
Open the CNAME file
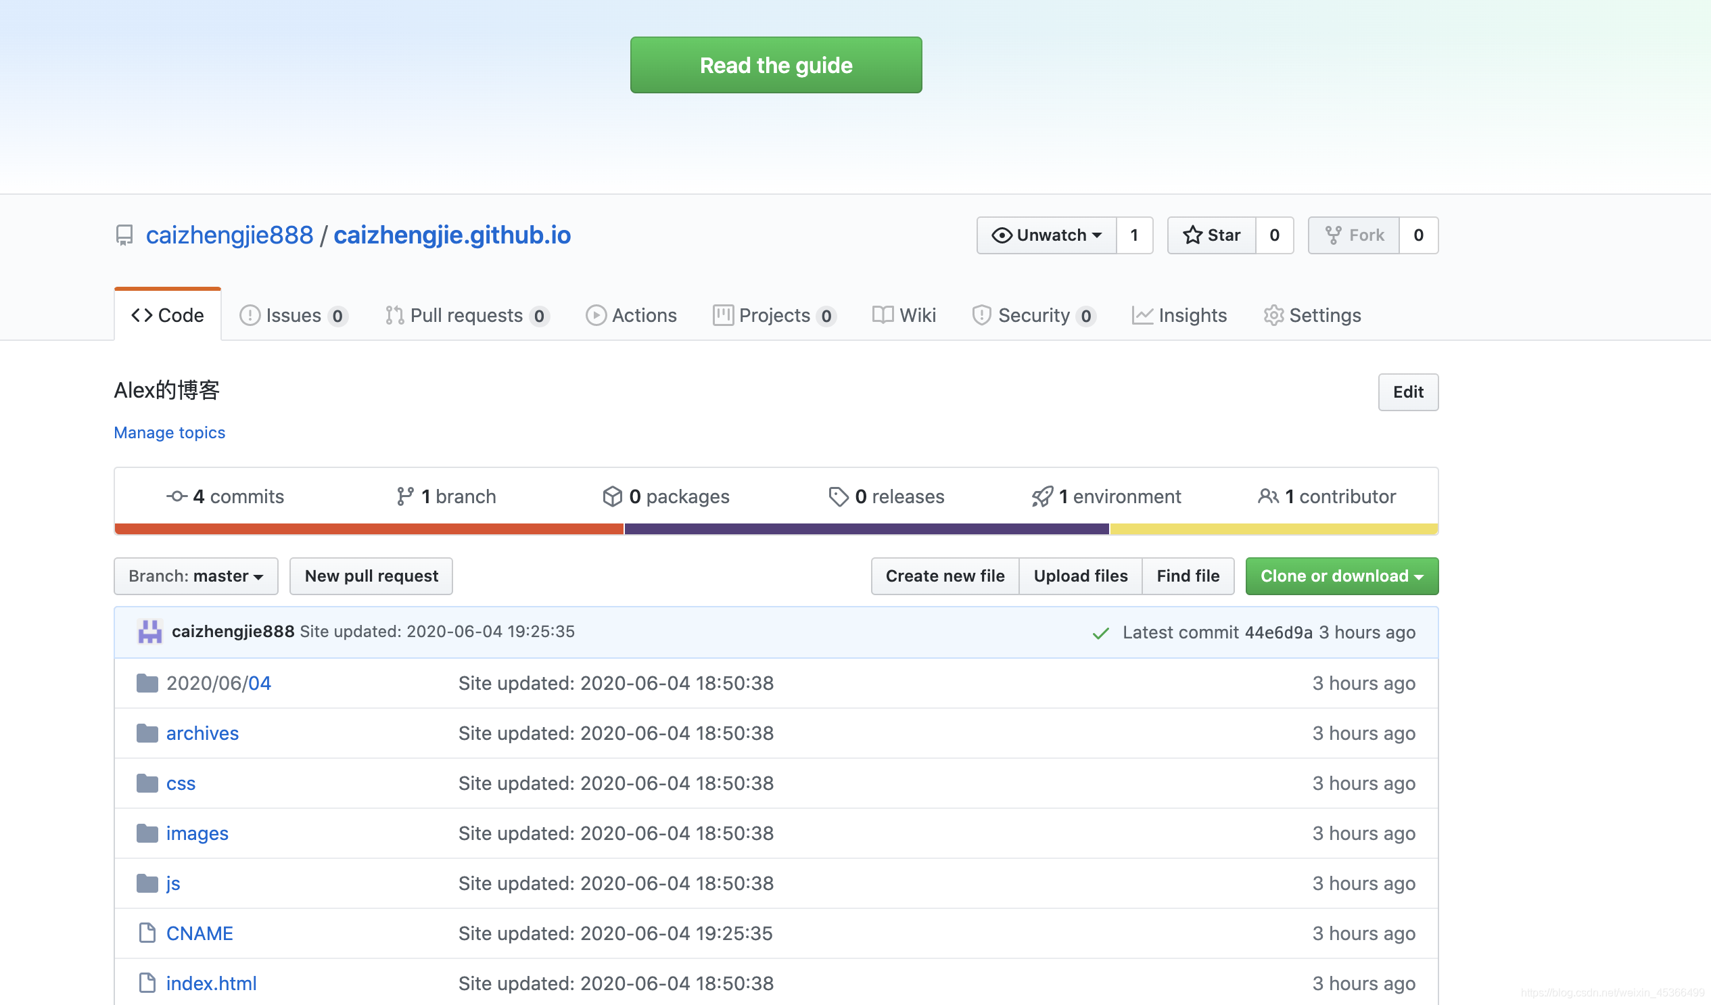tap(200, 933)
